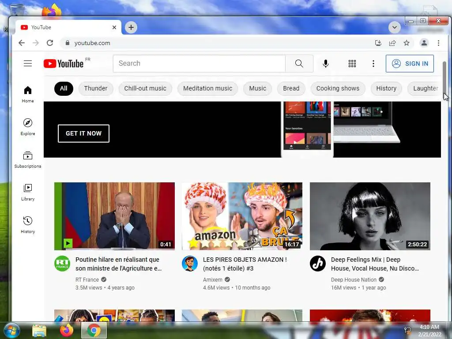Bookmark this page with the star
Viewport: 452px width, 339px height.
(407, 43)
